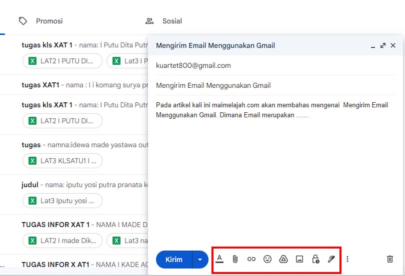
Task: Switch to the Sosial tab
Action: coord(164,21)
